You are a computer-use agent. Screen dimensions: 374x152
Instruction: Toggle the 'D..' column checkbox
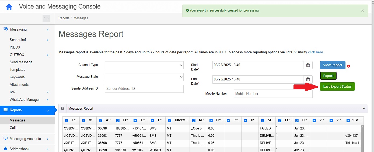coord(297,121)
